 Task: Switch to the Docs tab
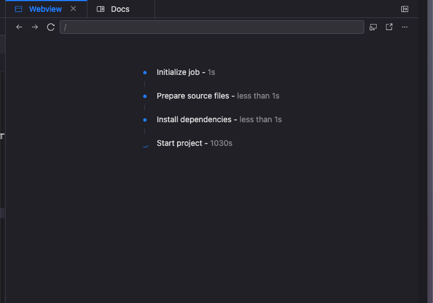pyautogui.click(x=121, y=9)
